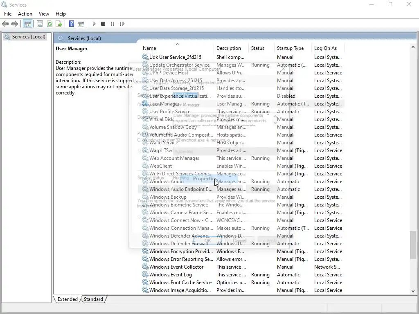Sort by the Status column header
Screen dimensions: 419x314
(261, 48)
